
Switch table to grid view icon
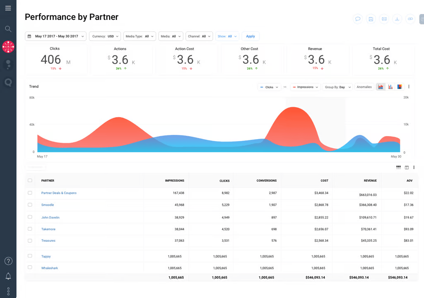pos(398,167)
